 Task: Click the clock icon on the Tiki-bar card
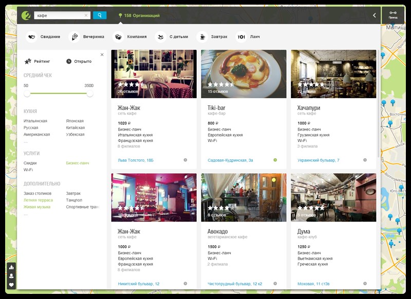(x=275, y=160)
